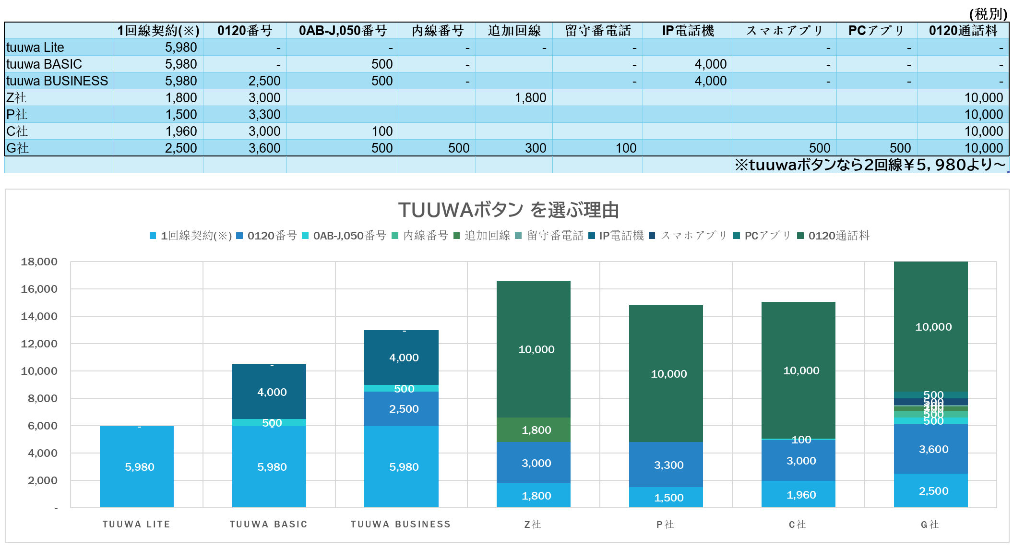Click the C社 axis label under chart
This screenshot has height=549, width=1013.
(x=797, y=525)
